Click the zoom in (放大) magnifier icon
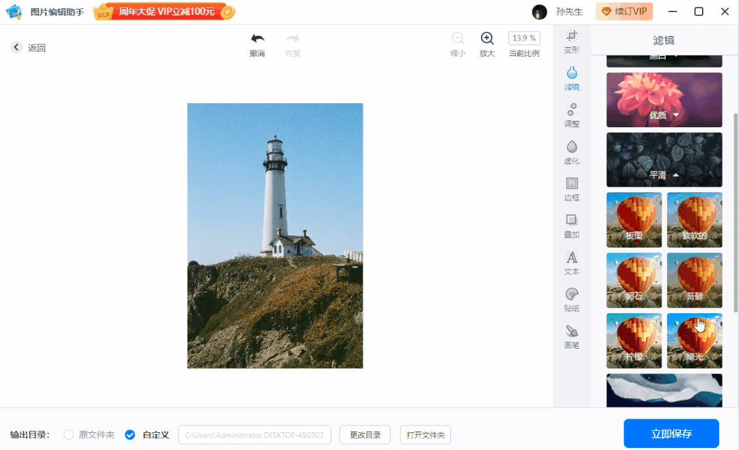This screenshot has width=739, height=450. coord(487,39)
